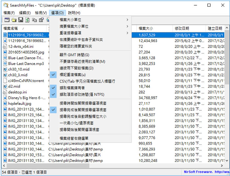Select file Blue-Last Dance-Tri... row
Image resolution: width=230 pixels, height=176 pixels.
coord(26,58)
